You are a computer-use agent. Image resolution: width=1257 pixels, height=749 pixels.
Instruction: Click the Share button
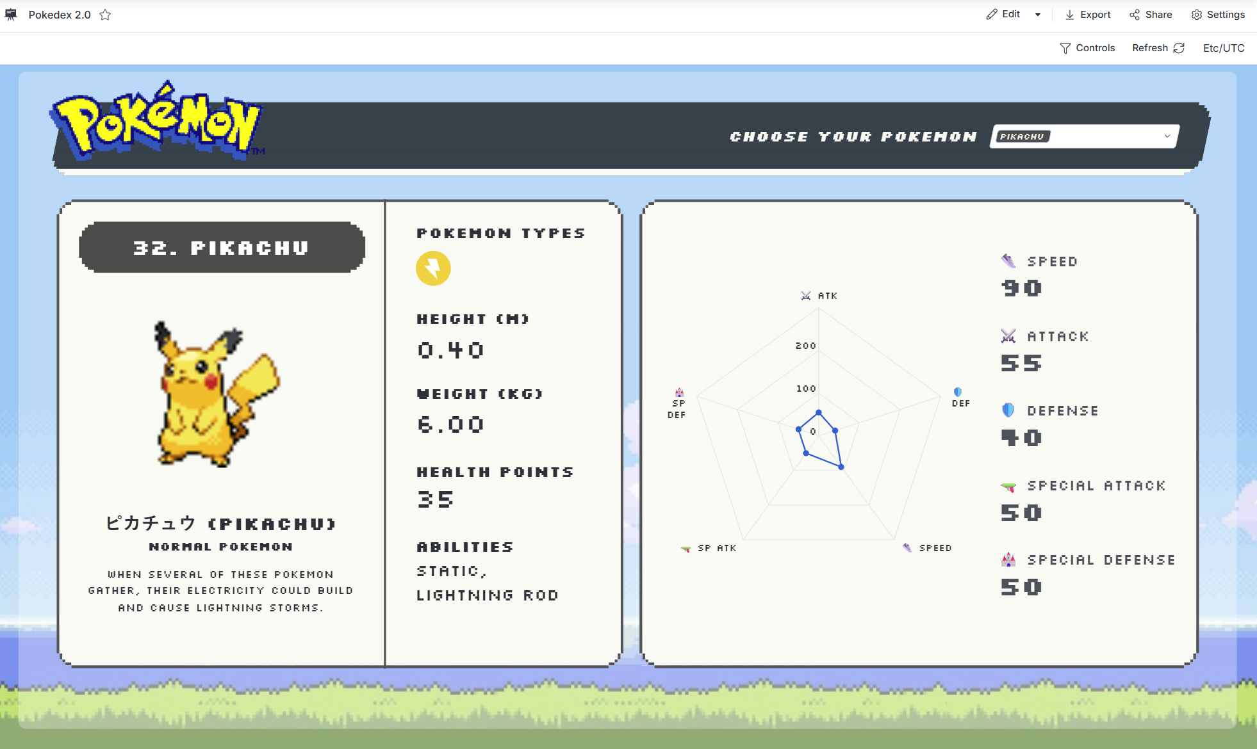[1151, 15]
